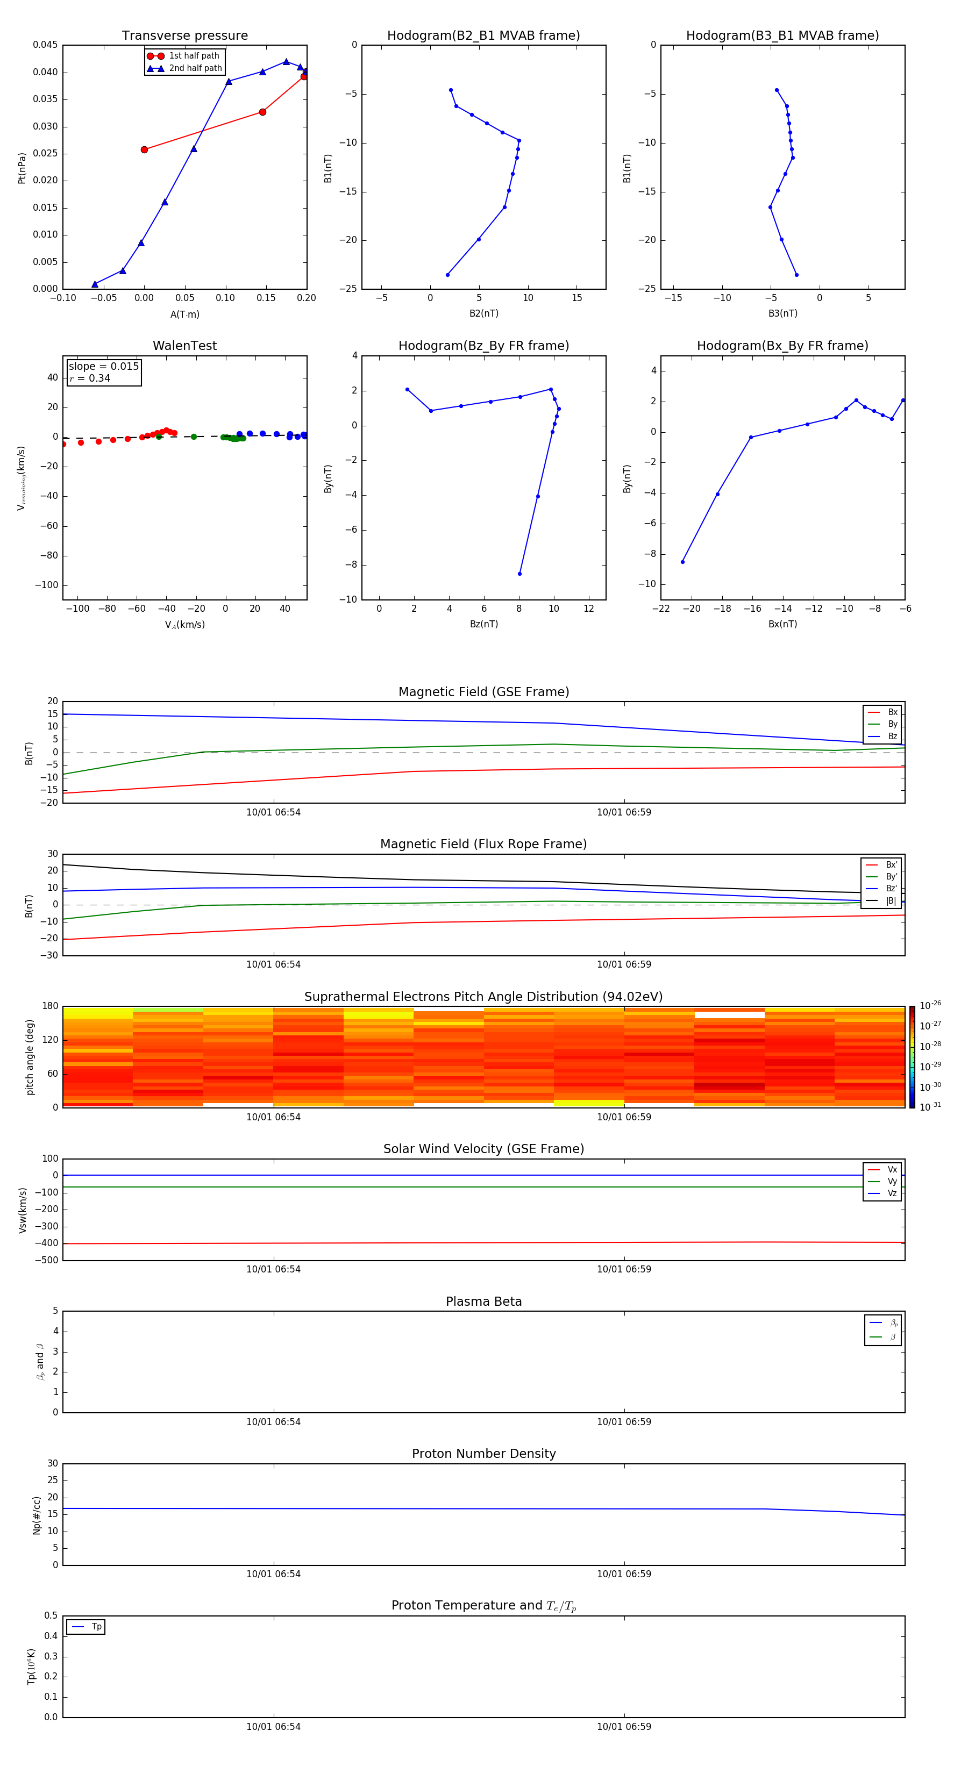
Task: Click '10/01 06:59' tick under proton temperature
Action: pyautogui.click(x=624, y=1727)
